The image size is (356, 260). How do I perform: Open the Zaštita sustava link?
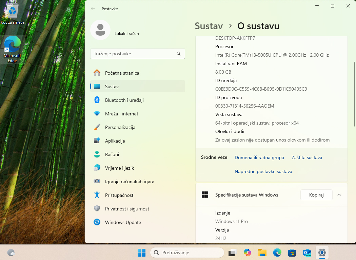click(306, 157)
